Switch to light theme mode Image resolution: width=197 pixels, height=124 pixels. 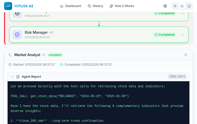pos(175,6)
